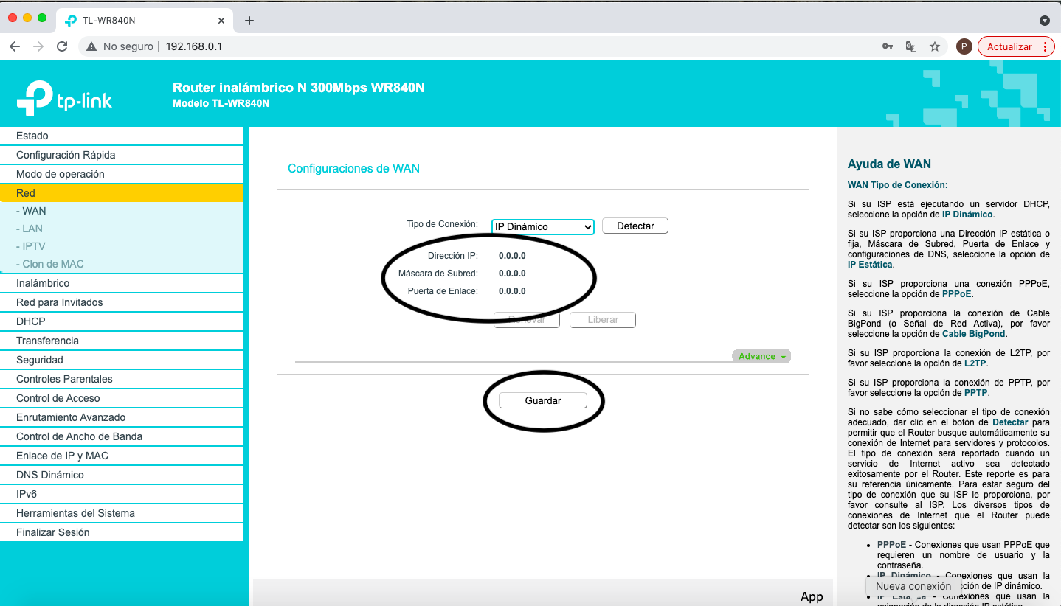Open the translate page icon
The image size is (1061, 606).
(911, 46)
